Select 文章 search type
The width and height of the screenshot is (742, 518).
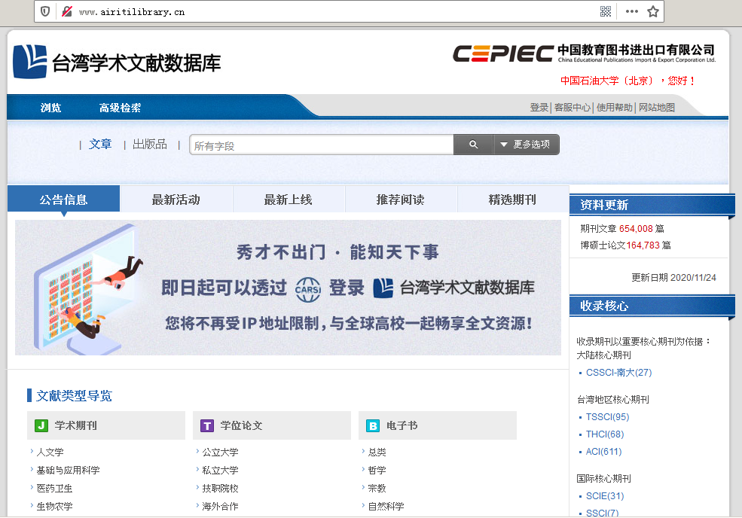pyautogui.click(x=100, y=145)
